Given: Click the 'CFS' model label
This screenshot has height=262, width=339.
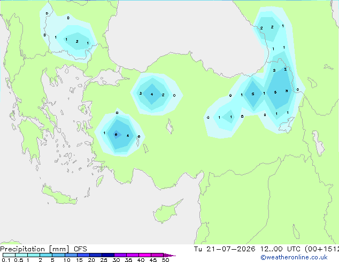Looking at the screenshot, I should 80,249.
